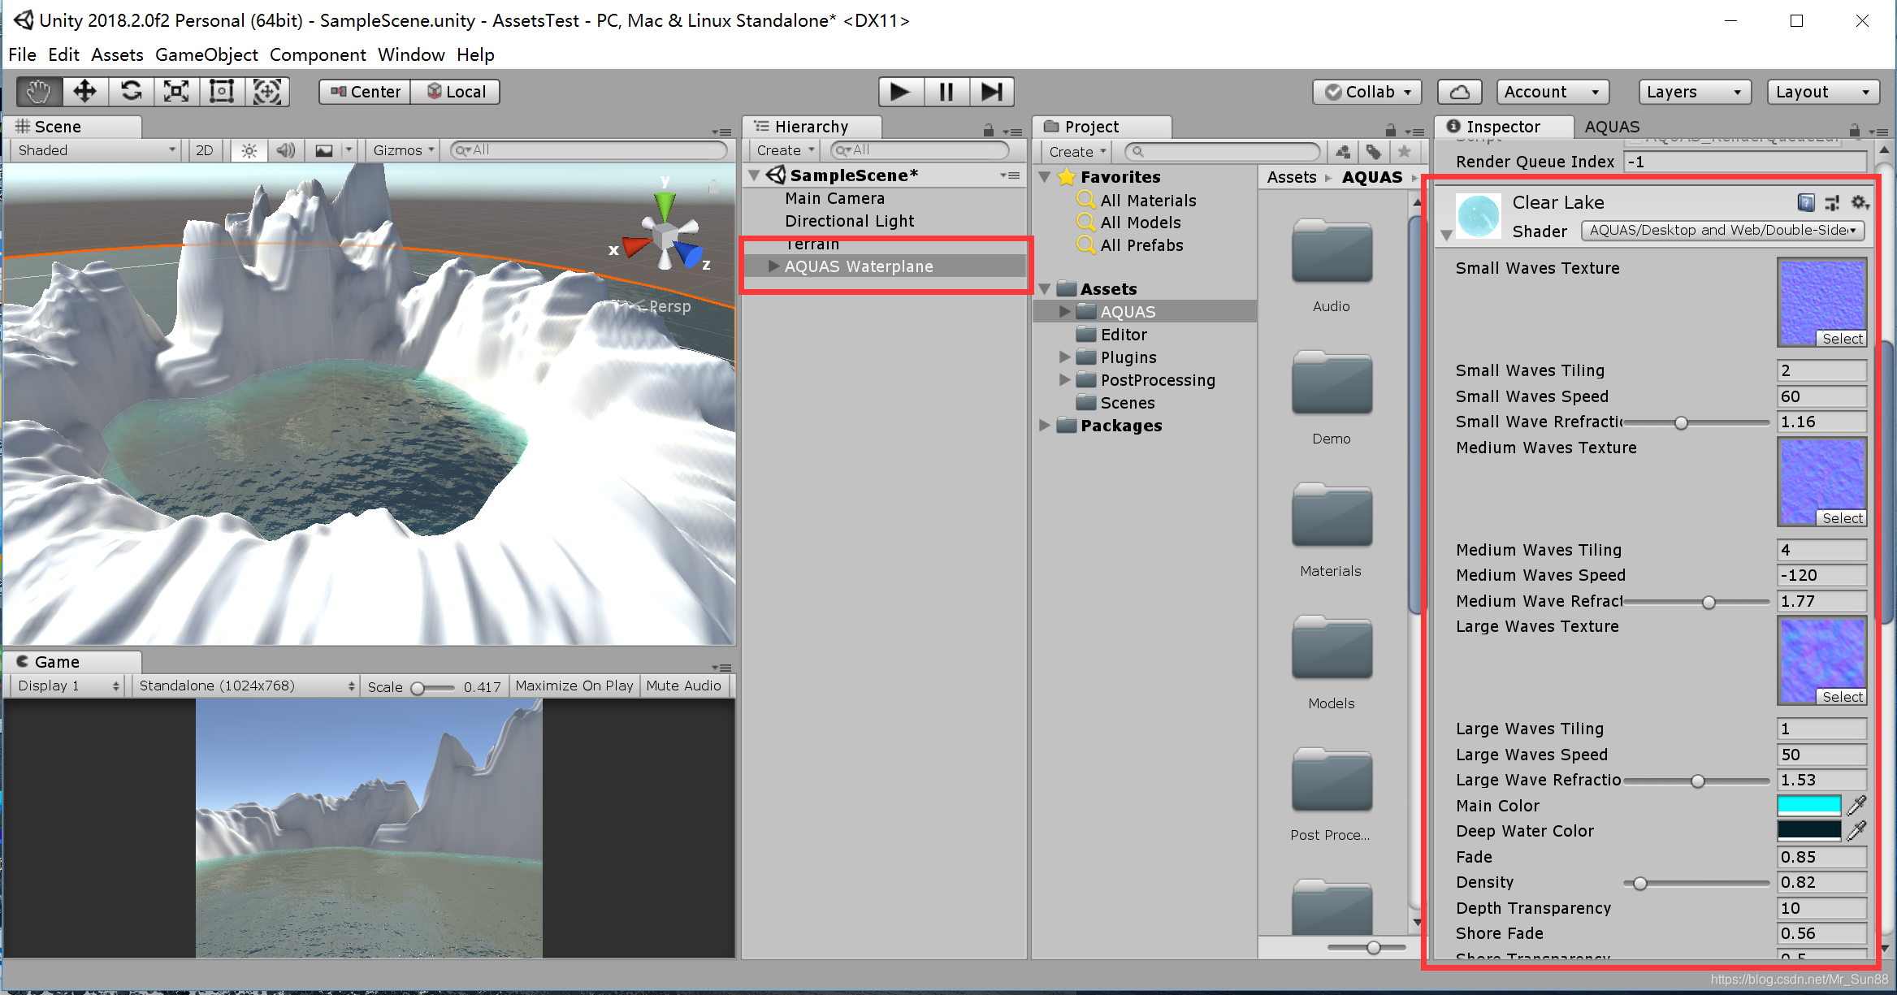Select the Transform tool
1897x995 pixels.
pyautogui.click(x=267, y=92)
